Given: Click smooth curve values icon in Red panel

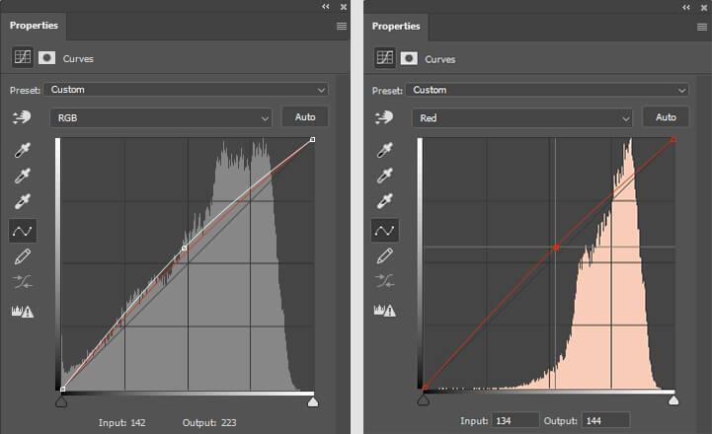Looking at the screenshot, I should (384, 281).
